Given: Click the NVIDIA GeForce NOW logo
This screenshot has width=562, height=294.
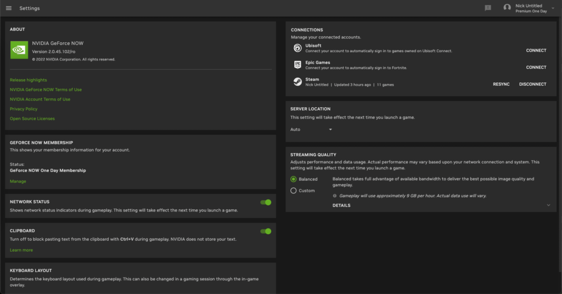Looking at the screenshot, I should [x=19, y=49].
